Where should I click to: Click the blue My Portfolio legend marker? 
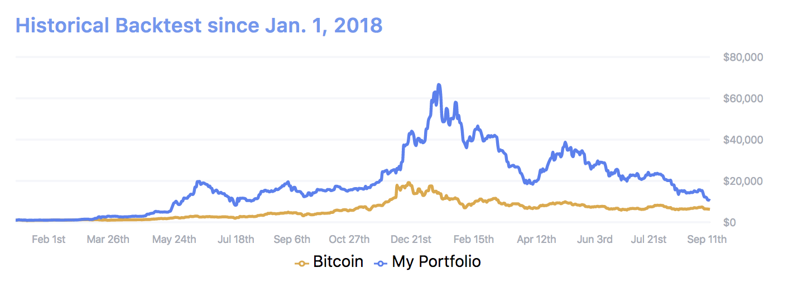point(381,262)
